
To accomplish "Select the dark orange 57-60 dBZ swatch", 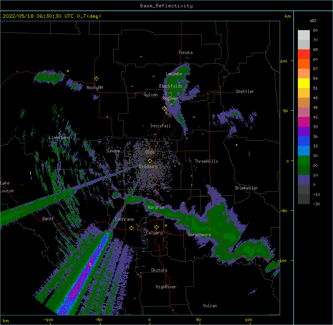I will (x=304, y=64).
